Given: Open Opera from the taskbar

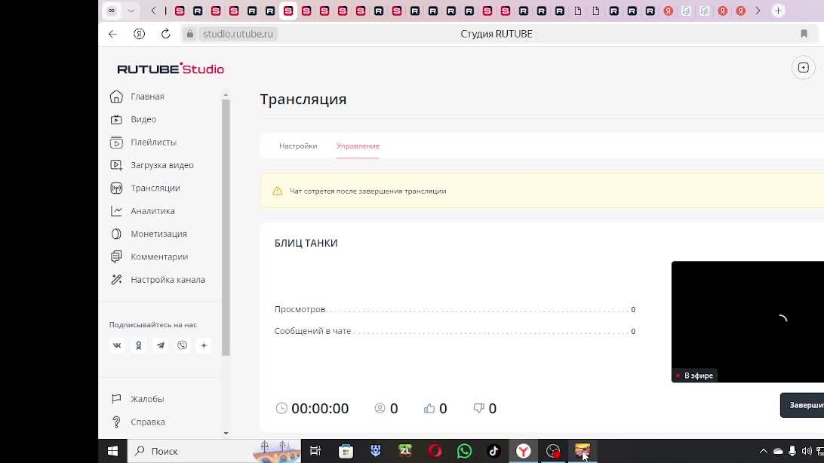Looking at the screenshot, I should (435, 451).
